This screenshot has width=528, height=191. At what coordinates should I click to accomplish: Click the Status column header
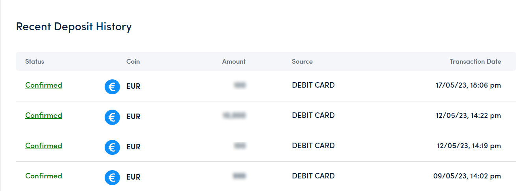click(35, 61)
